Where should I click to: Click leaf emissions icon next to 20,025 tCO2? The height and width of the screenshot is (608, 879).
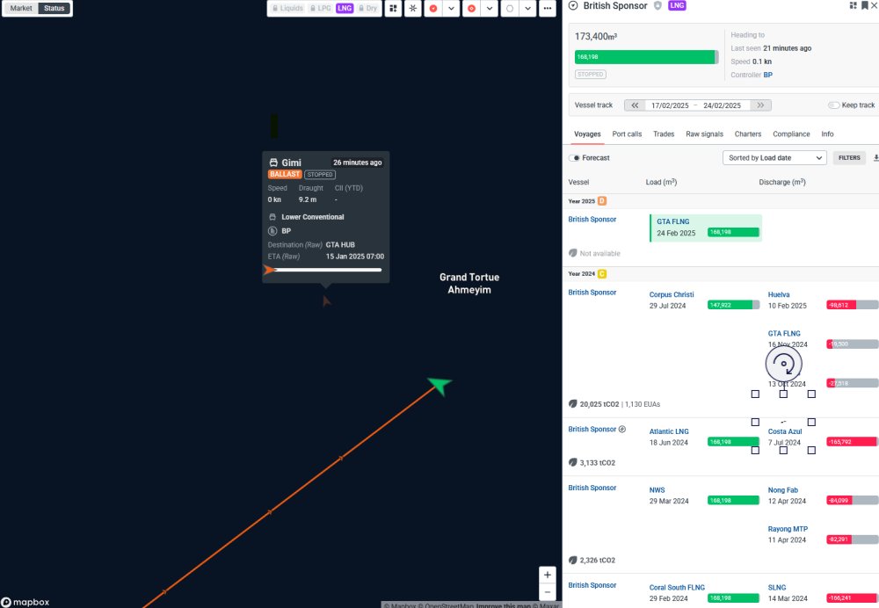[573, 404]
